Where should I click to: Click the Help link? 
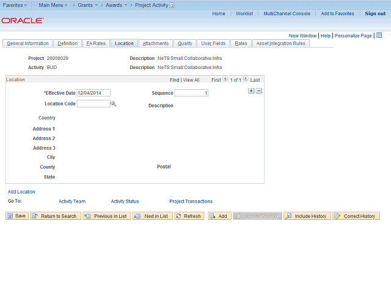click(326, 35)
